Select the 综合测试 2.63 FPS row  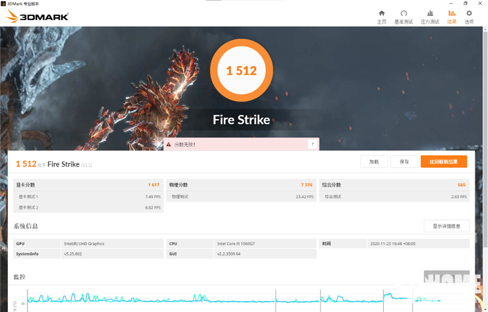point(394,197)
